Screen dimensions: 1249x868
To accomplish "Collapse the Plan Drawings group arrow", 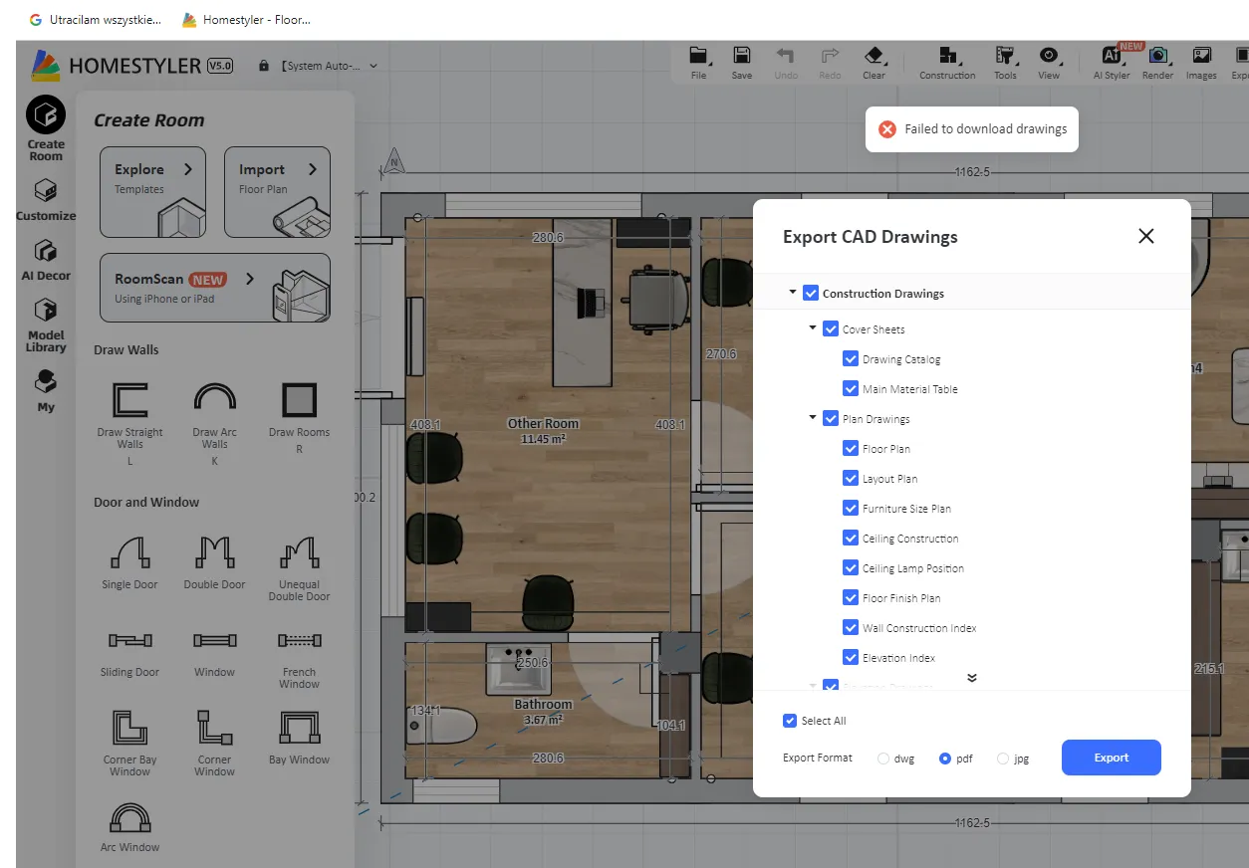I will tap(813, 418).
